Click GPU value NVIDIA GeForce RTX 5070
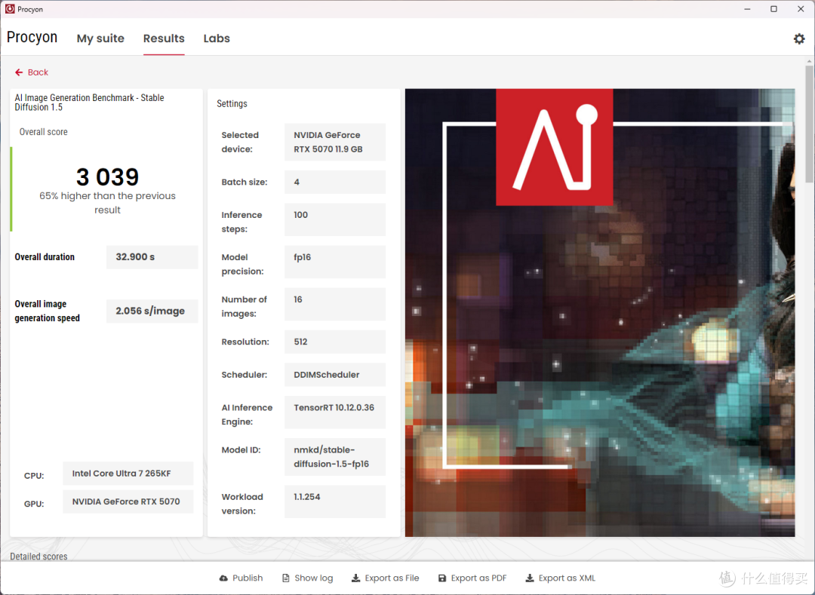The image size is (815, 595). click(x=128, y=501)
